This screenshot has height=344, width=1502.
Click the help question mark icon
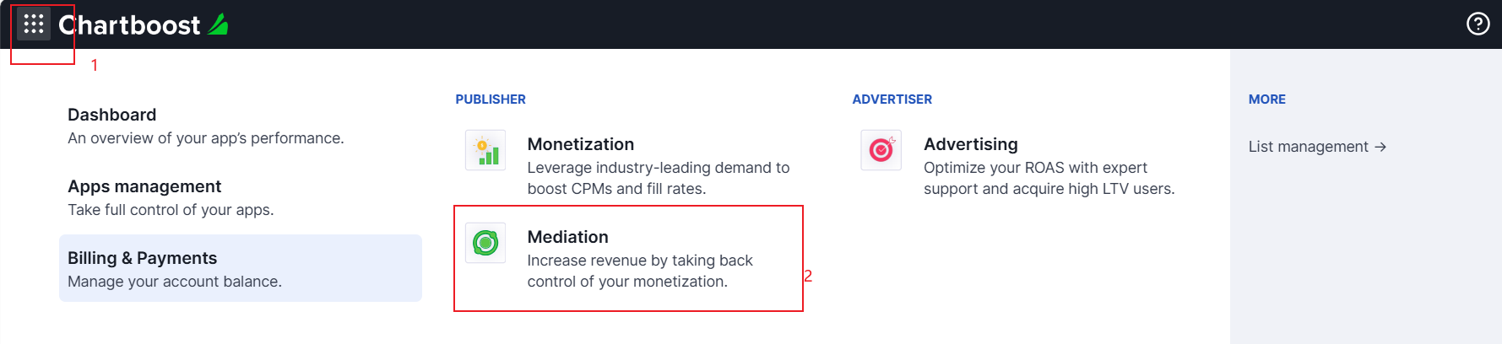1478,24
